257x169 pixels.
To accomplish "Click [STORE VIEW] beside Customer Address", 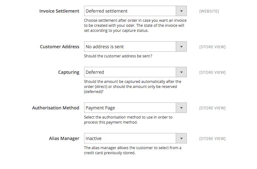I will click(212, 47).
